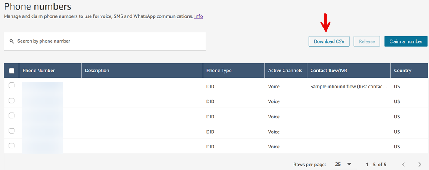Image resolution: width=429 pixels, height=170 pixels.
Task: Tick the last row checkbox
Action: point(12,145)
